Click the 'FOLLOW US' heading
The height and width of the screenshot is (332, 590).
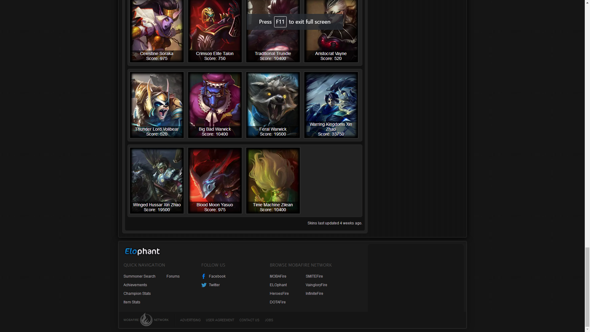tap(213, 265)
